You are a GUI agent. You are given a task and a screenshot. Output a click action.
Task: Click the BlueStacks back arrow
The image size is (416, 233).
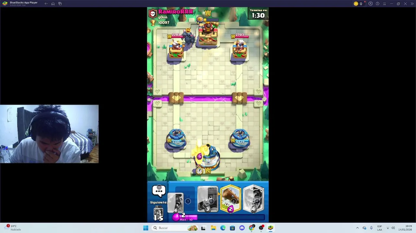click(46, 4)
